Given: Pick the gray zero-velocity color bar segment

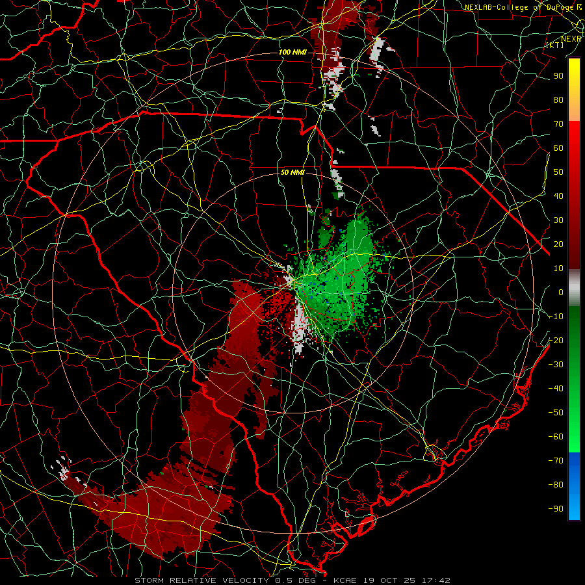Looking at the screenshot, I should [574, 288].
